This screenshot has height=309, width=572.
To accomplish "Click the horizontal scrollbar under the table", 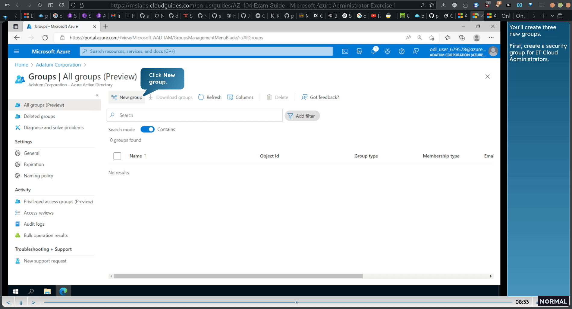I will click(238, 276).
